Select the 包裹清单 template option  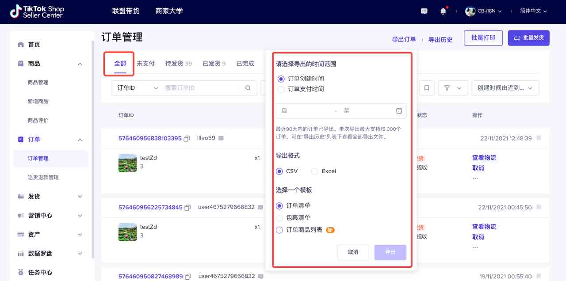tap(279, 218)
